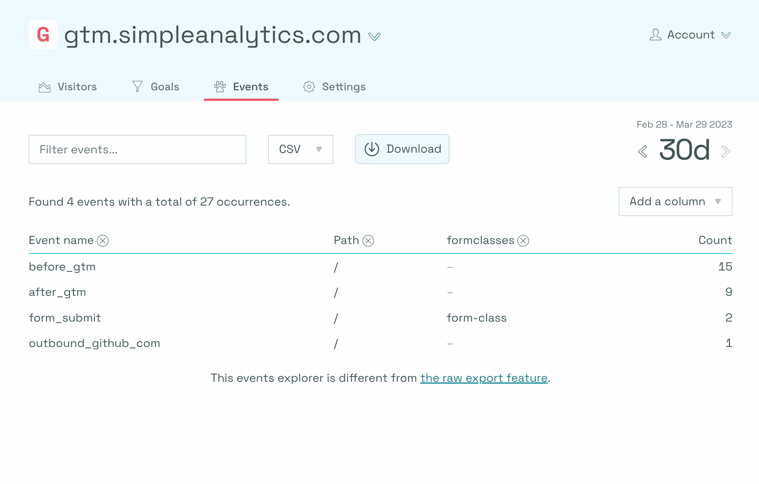This screenshot has height=484, width=759.
Task: Click the Visitors tab icon
Action: pyautogui.click(x=44, y=87)
